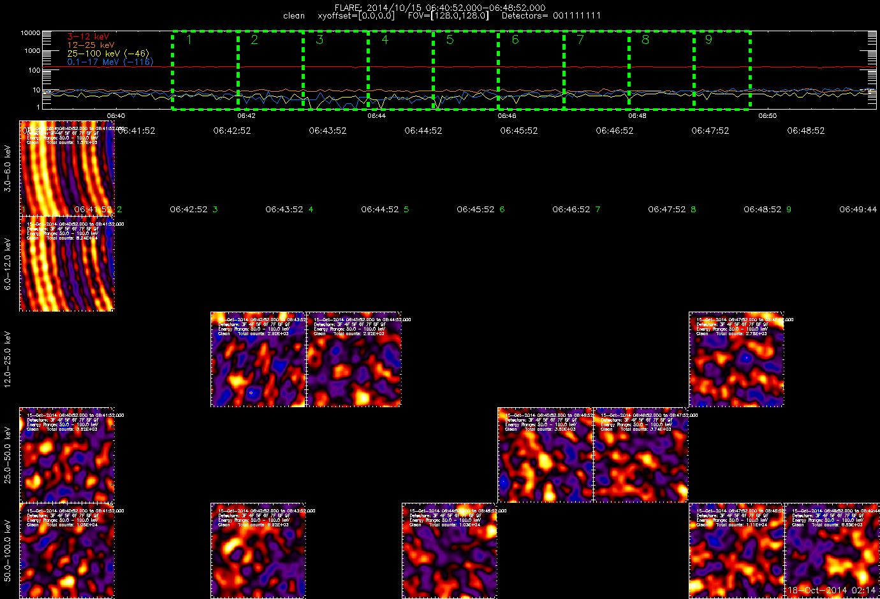Image resolution: width=880 pixels, height=599 pixels.
Task: Select the 25.0-50.0 keV image starting 06:46:52
Action: pyautogui.click(x=641, y=455)
